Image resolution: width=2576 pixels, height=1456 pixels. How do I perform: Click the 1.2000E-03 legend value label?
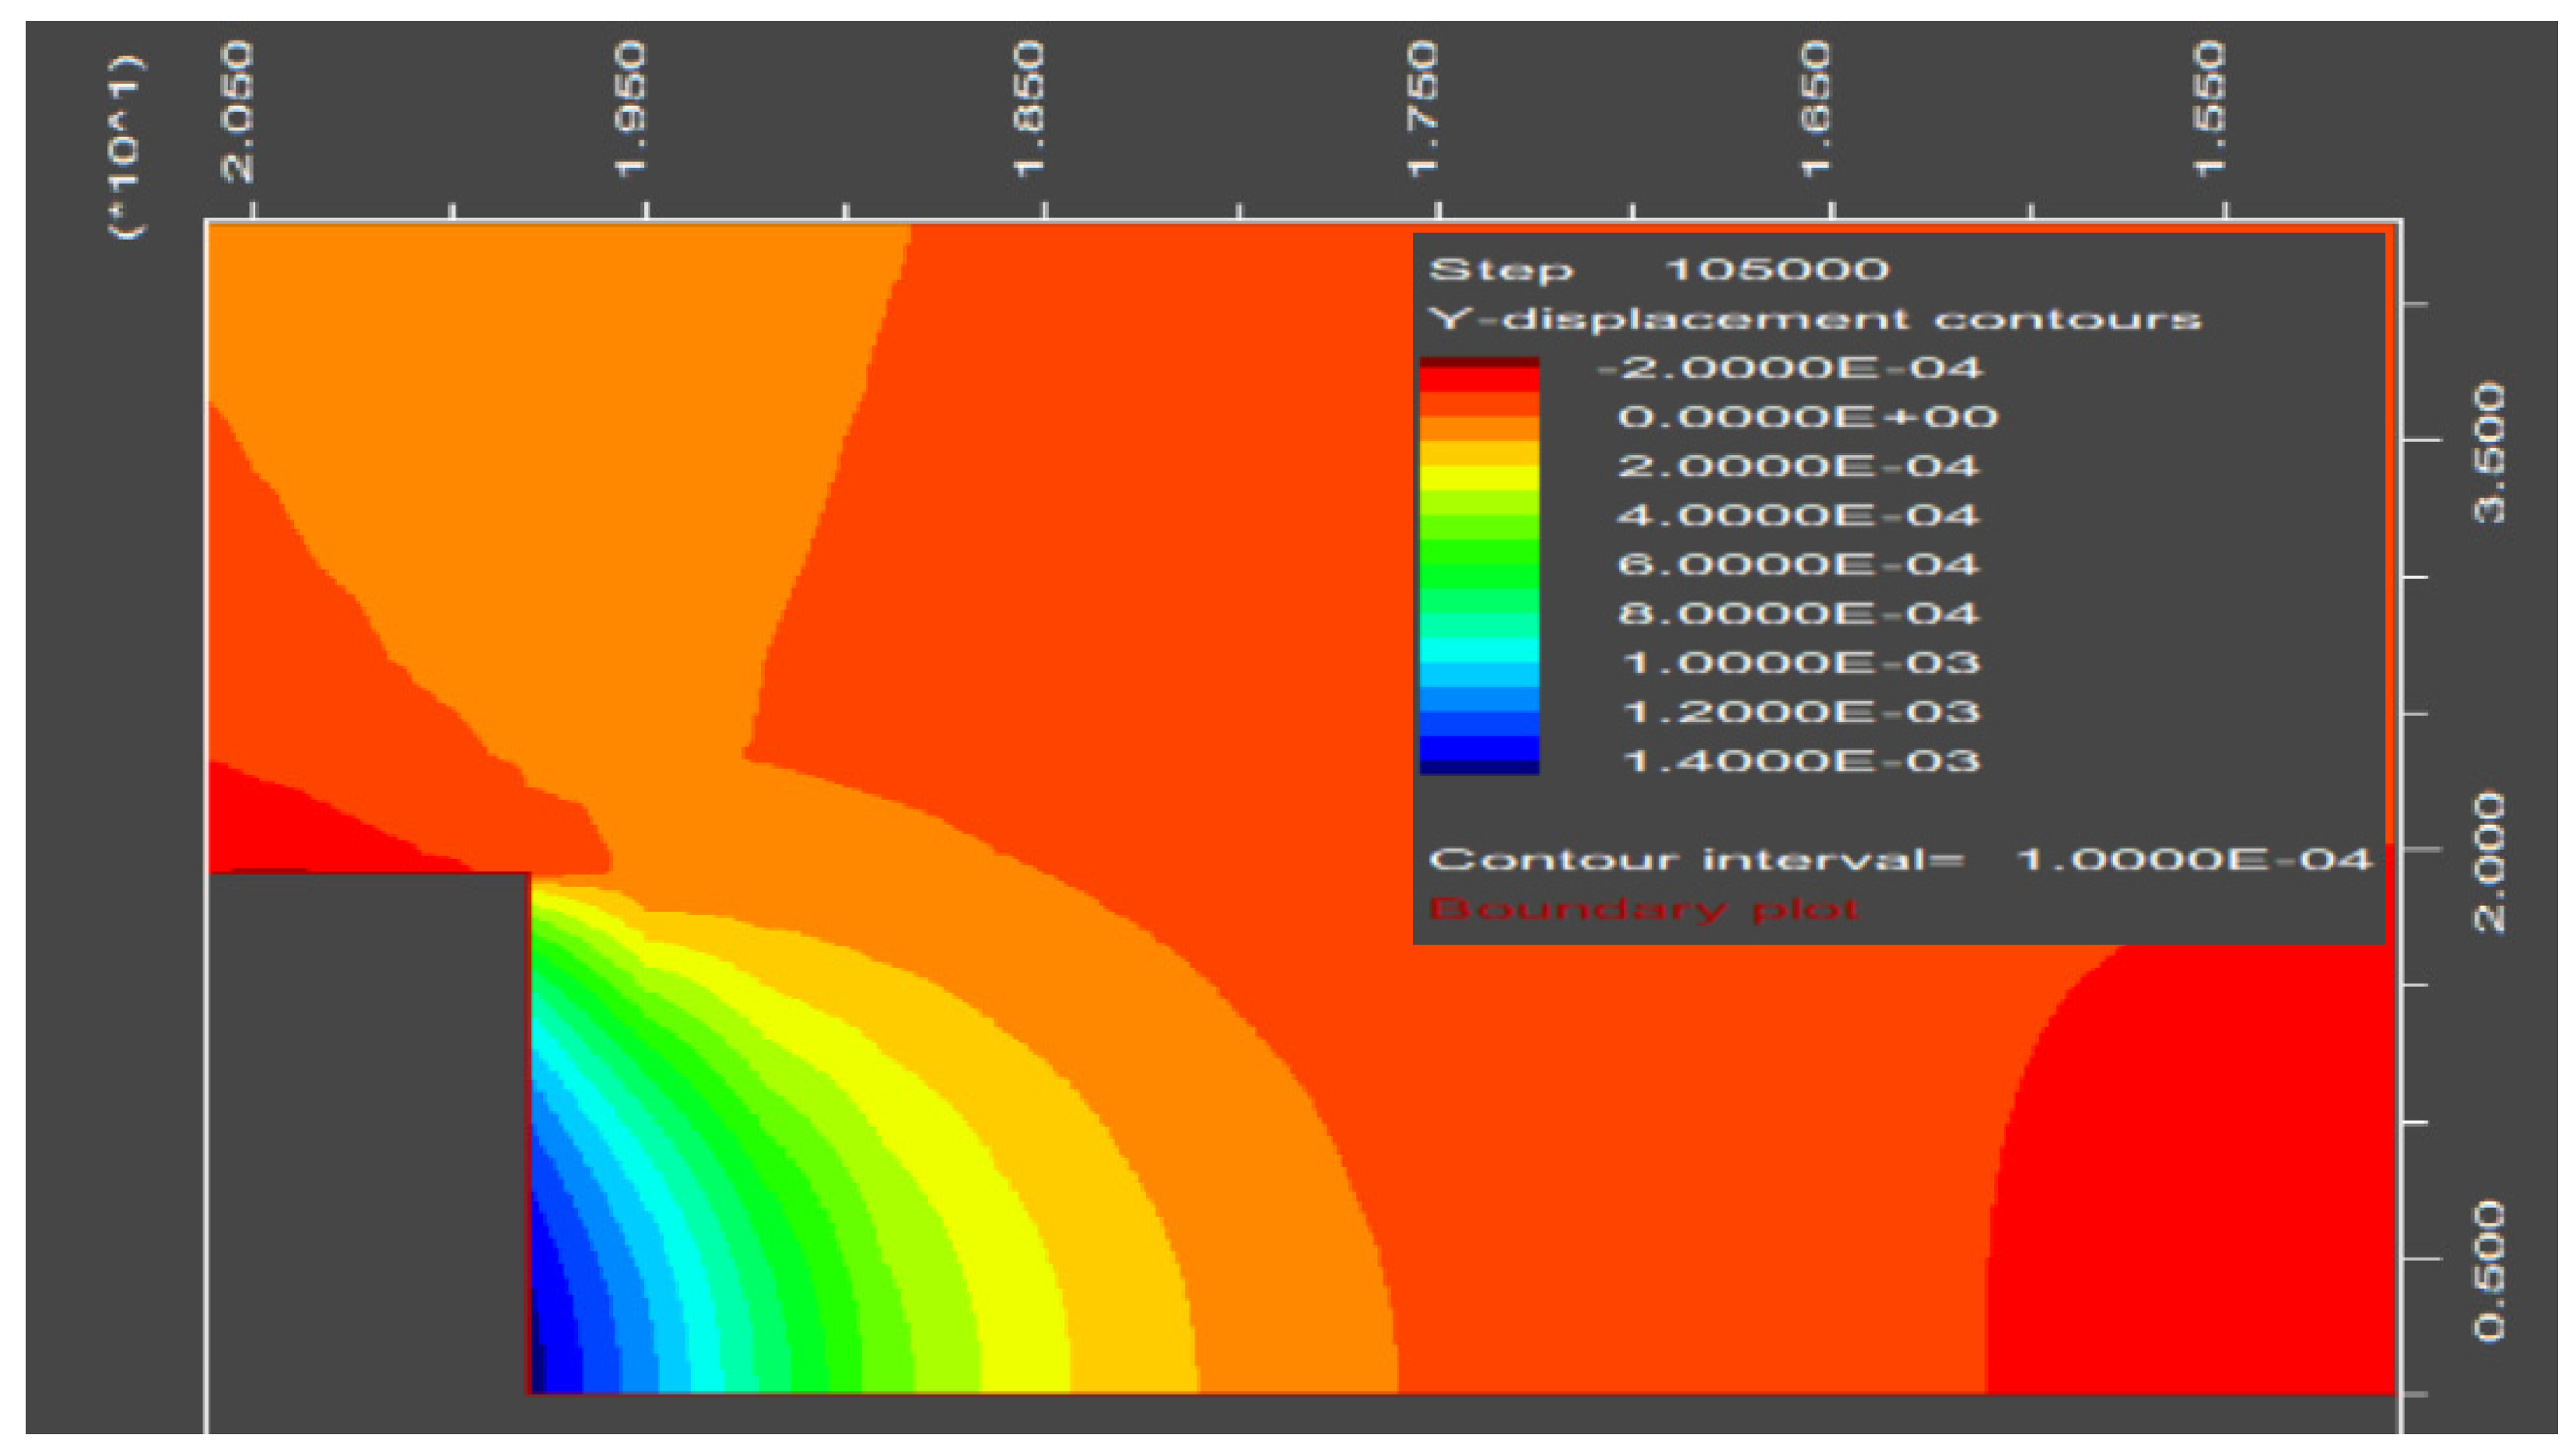point(1800,712)
